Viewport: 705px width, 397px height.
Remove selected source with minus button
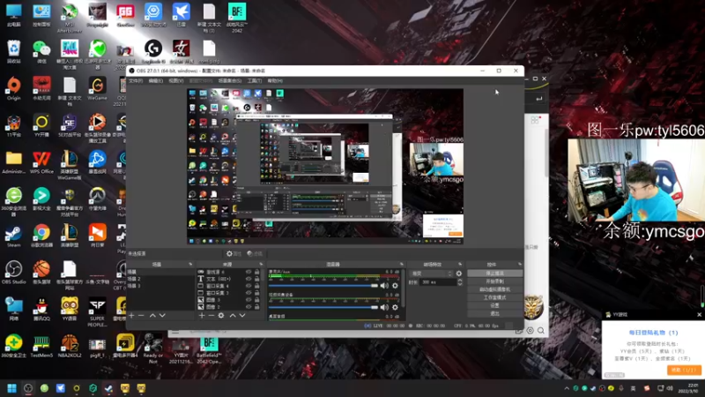click(x=211, y=316)
